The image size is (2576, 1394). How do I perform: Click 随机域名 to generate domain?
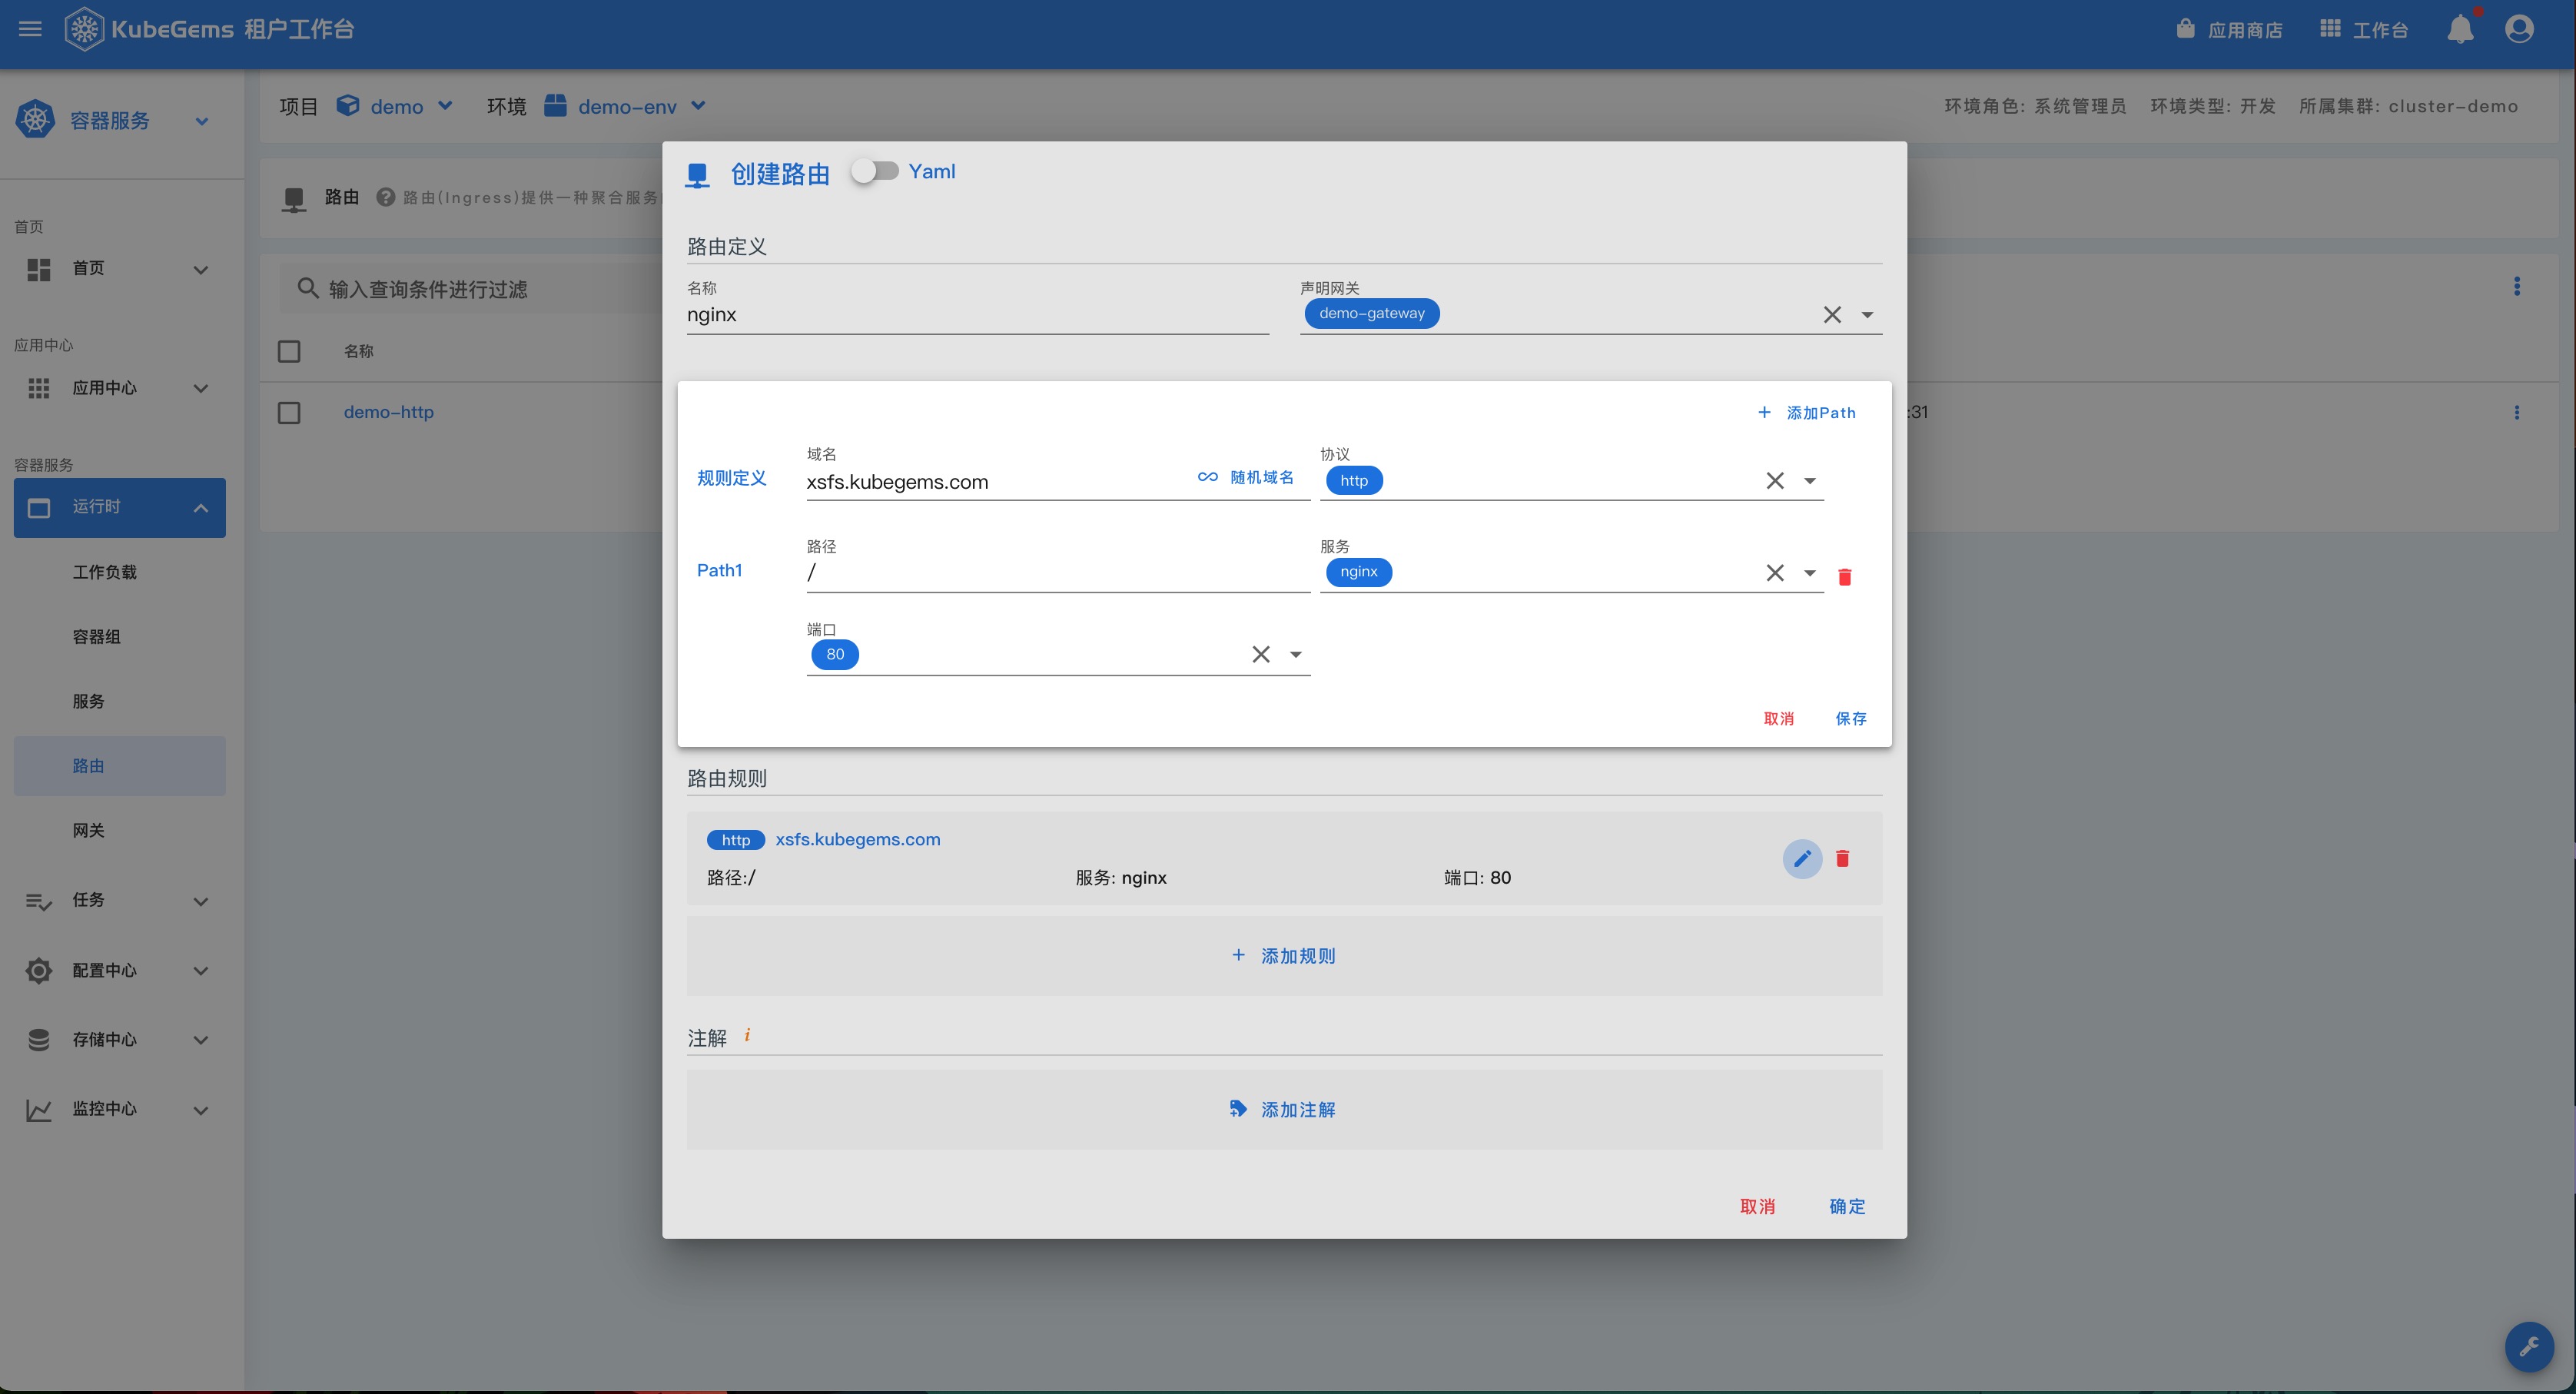click(1246, 477)
